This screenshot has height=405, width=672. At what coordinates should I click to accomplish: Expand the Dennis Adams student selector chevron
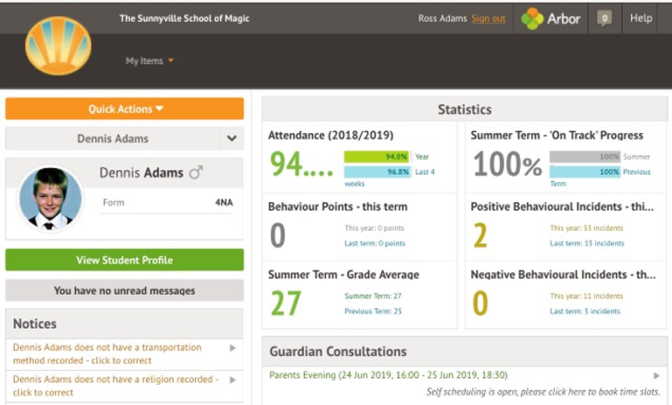coord(232,138)
